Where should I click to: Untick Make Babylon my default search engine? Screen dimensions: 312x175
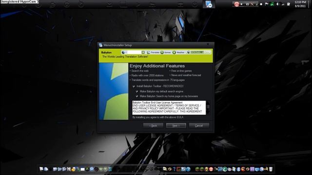pos(137,91)
